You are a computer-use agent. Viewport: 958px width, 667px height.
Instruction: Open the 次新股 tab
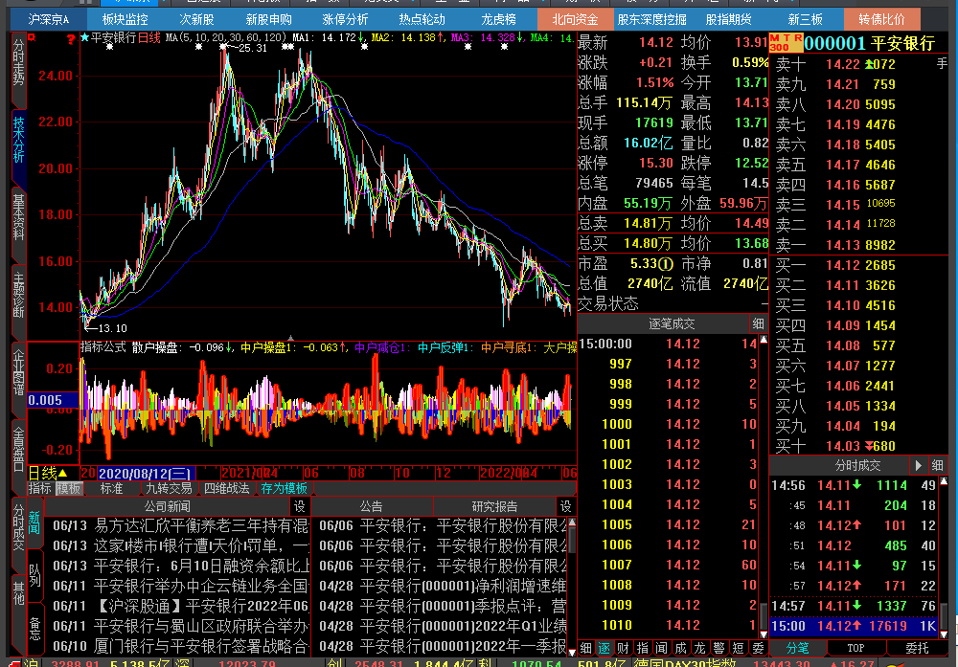click(x=196, y=19)
